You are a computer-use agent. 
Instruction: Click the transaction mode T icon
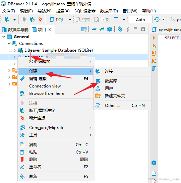tap(117, 19)
